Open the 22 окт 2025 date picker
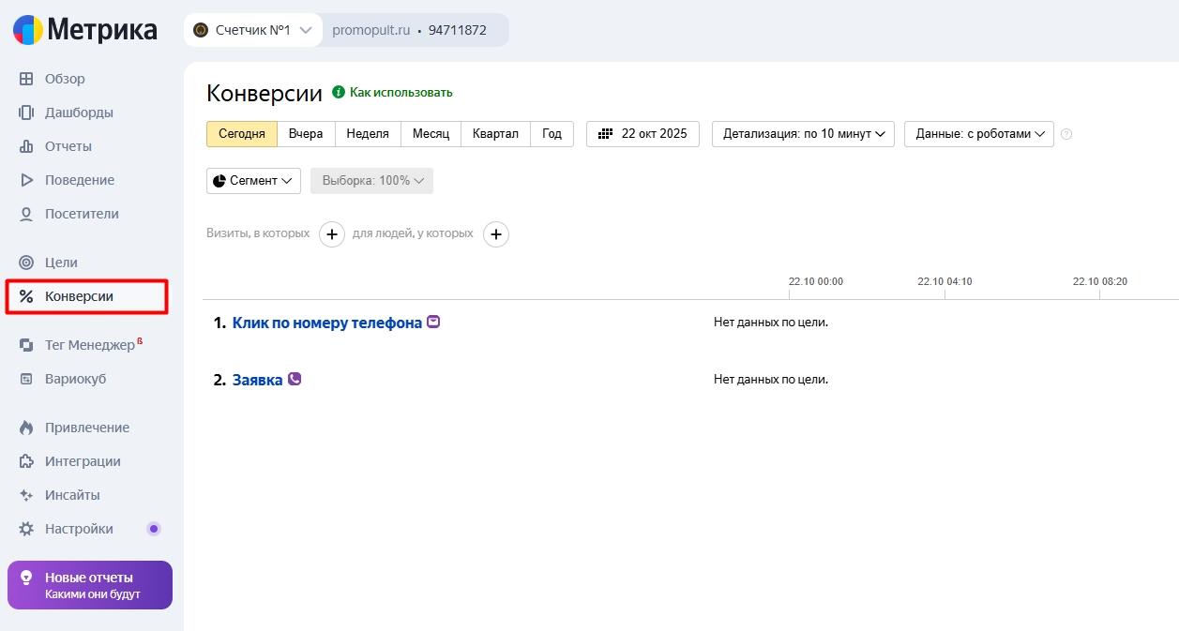This screenshot has width=1179, height=631. pos(642,134)
